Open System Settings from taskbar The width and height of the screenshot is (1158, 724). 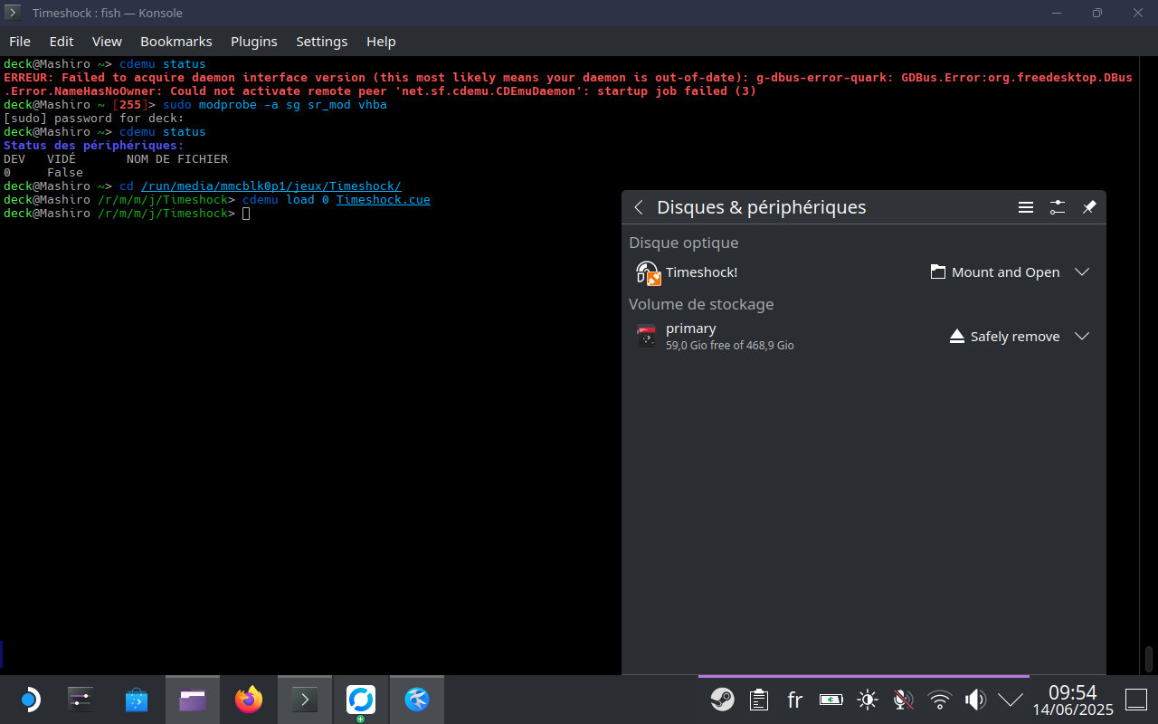(x=81, y=700)
